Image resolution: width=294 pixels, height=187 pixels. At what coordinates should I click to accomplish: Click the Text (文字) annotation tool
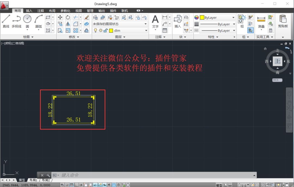pos(155,22)
